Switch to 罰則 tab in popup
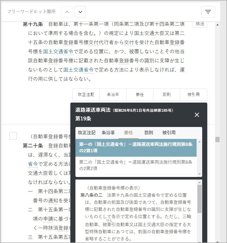Image resolution: width=227 pixels, height=243 pixels. (x=149, y=133)
